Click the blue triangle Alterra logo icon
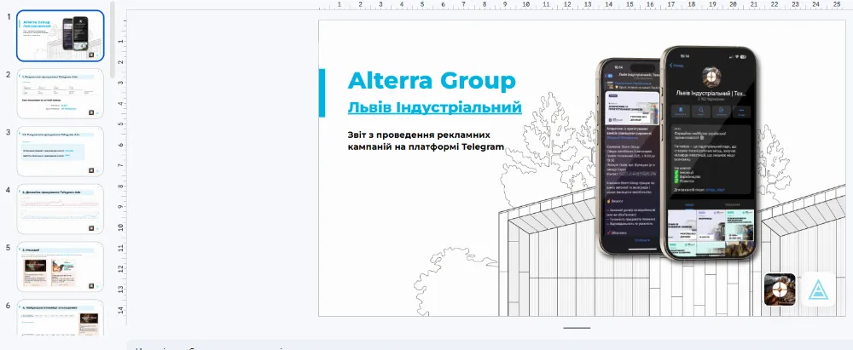The width and height of the screenshot is (853, 350). point(818,290)
